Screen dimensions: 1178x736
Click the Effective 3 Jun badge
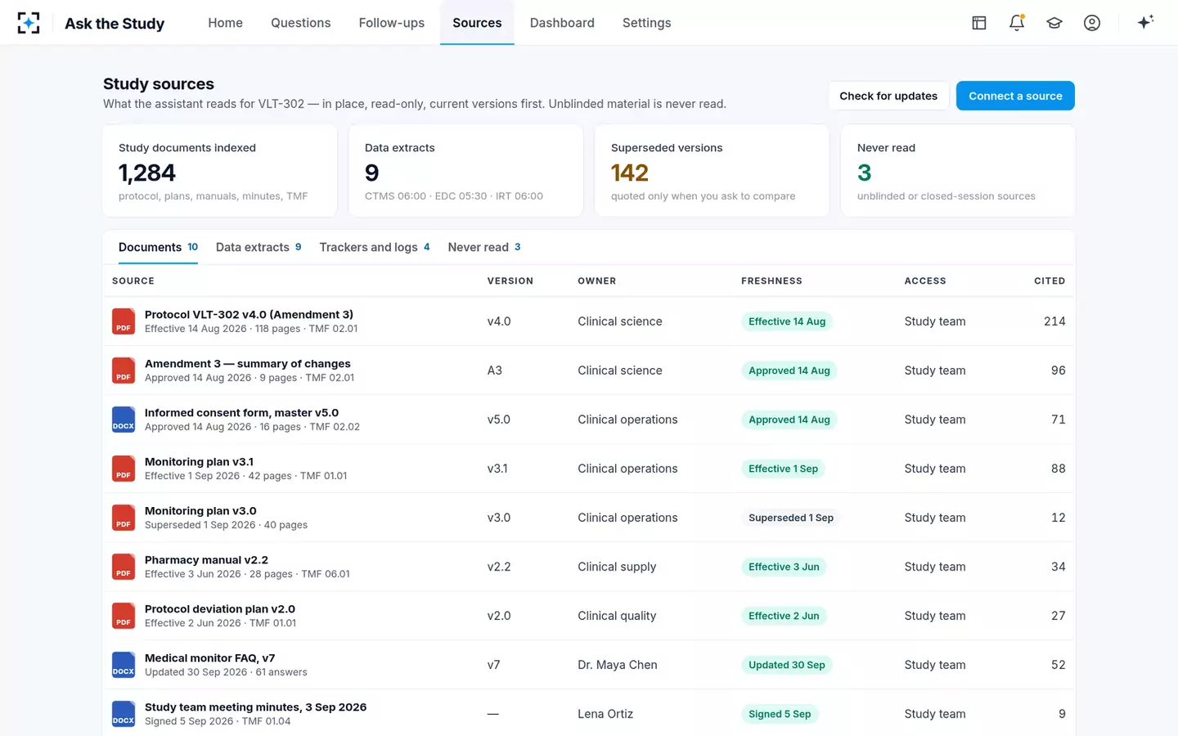(x=784, y=567)
